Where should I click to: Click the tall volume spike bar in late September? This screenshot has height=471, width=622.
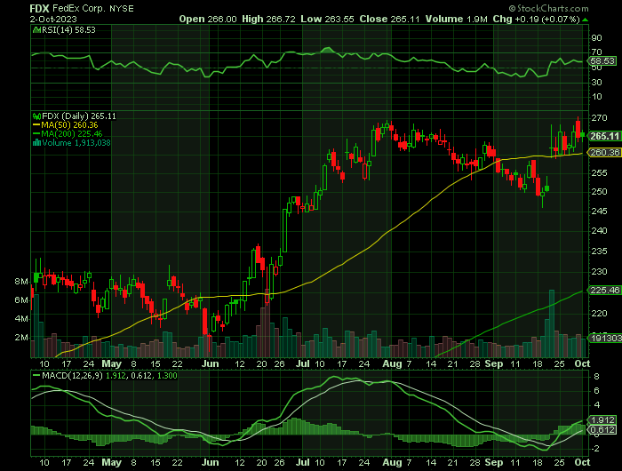tap(552, 323)
